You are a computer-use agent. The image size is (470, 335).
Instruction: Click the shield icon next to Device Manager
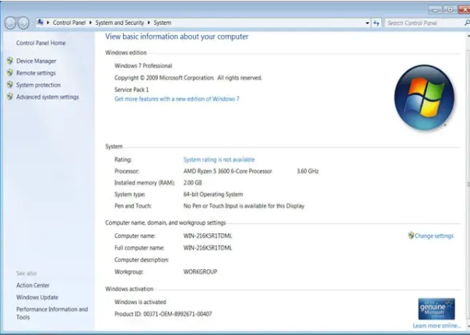click(10, 61)
